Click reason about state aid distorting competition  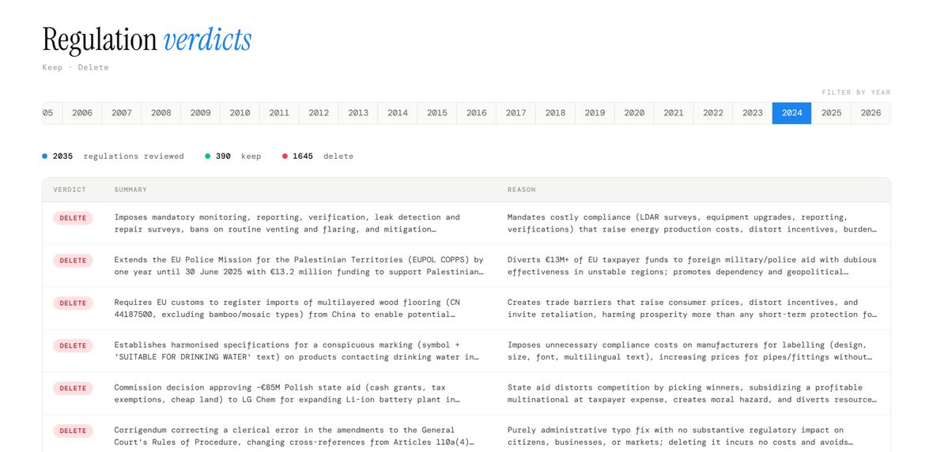coord(693,394)
